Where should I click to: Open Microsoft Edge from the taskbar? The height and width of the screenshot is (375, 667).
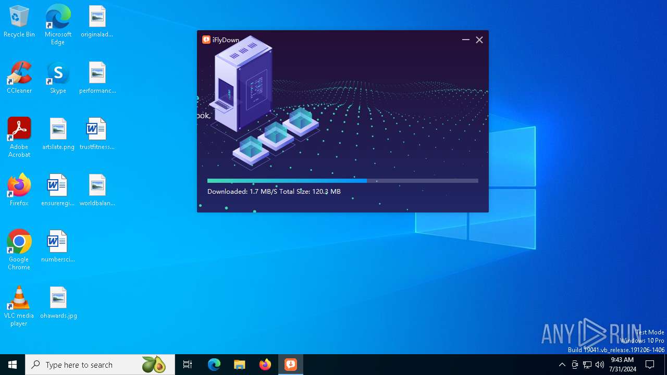[x=214, y=365]
